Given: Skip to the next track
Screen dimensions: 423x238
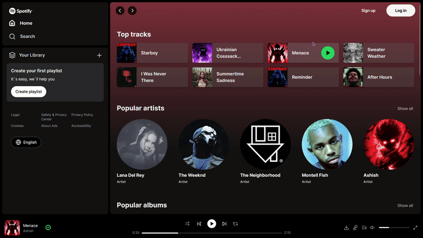Looking at the screenshot, I should [224, 224].
